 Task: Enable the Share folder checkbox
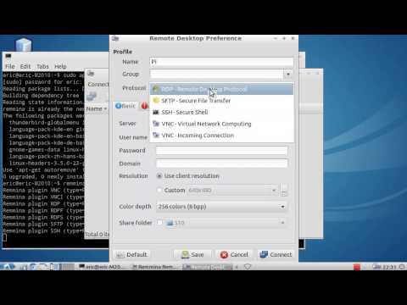click(159, 223)
